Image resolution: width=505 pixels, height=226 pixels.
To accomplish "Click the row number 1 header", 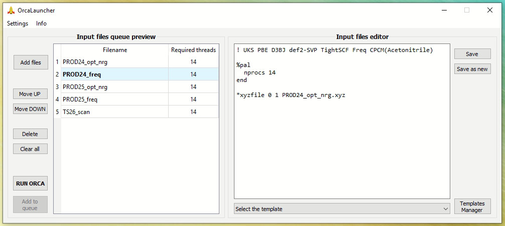I will click(x=57, y=62).
